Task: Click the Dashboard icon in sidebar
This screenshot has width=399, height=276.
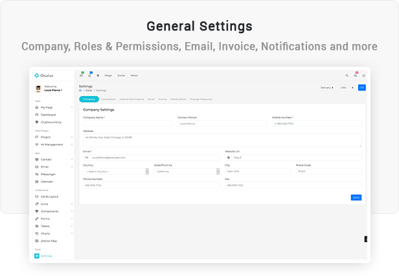Action: [37, 115]
